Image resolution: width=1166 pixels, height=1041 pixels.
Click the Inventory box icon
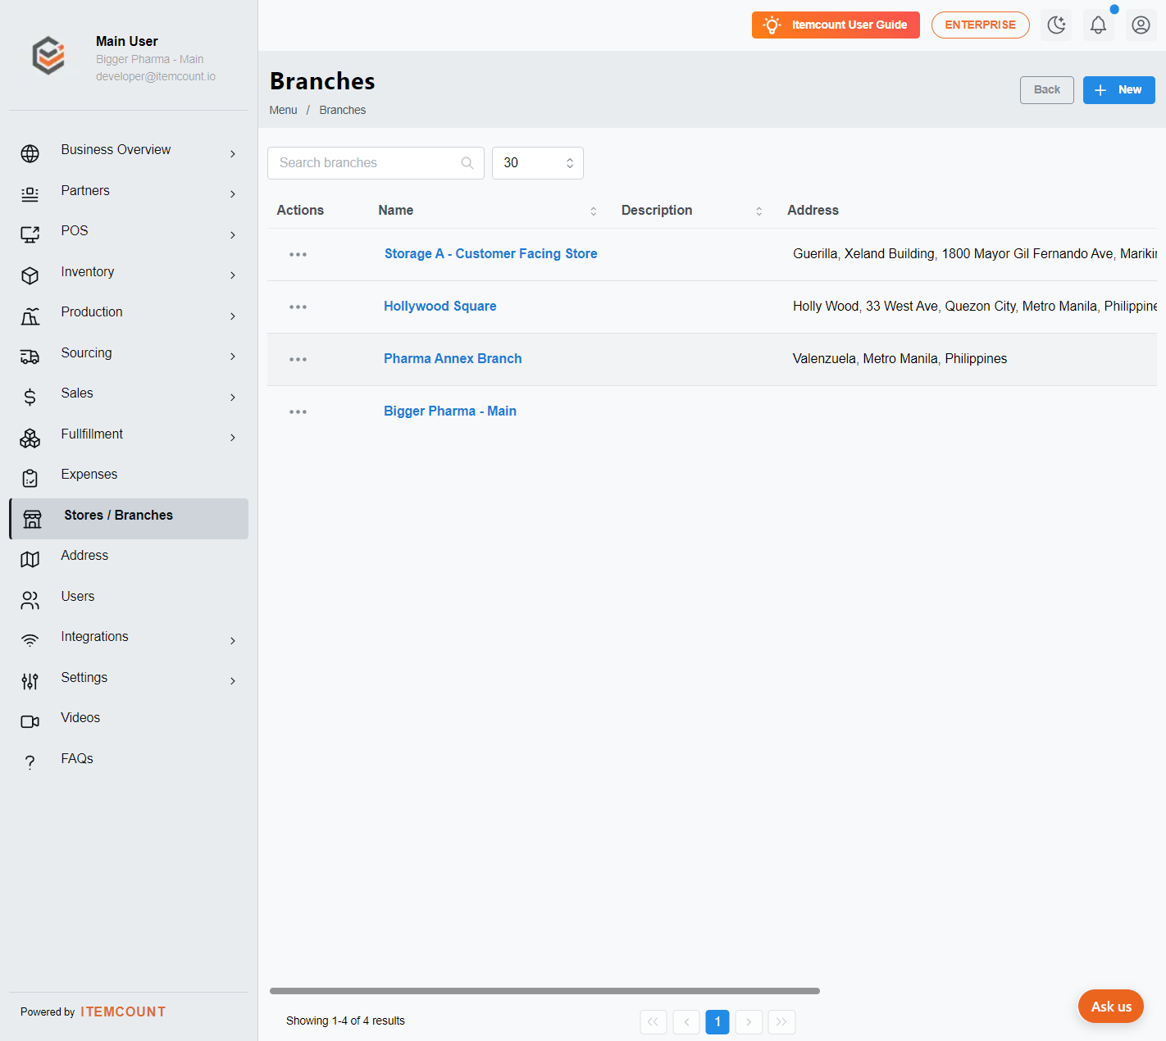(30, 275)
